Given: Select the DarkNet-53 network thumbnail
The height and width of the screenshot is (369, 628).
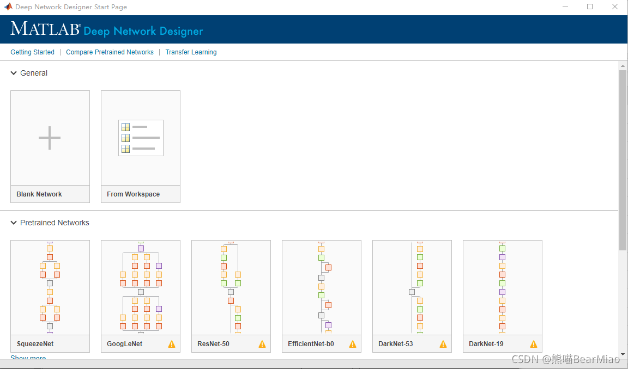Looking at the screenshot, I should (412, 287).
